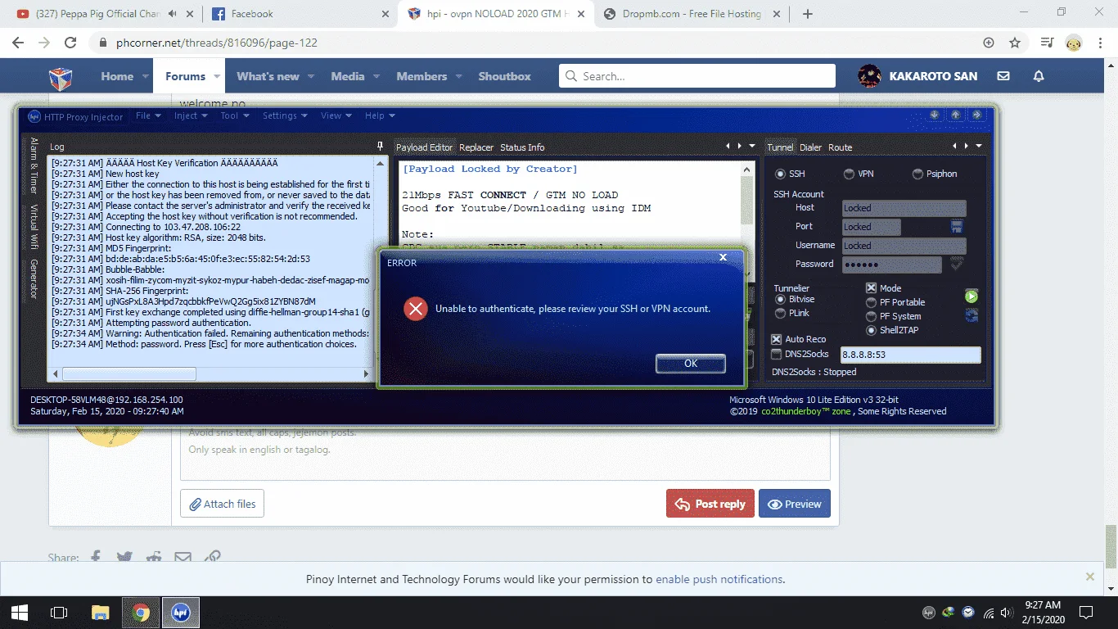Viewport: 1118px width, 629px height.
Task: Open the forum alerts bell icon
Action: 1039,76
